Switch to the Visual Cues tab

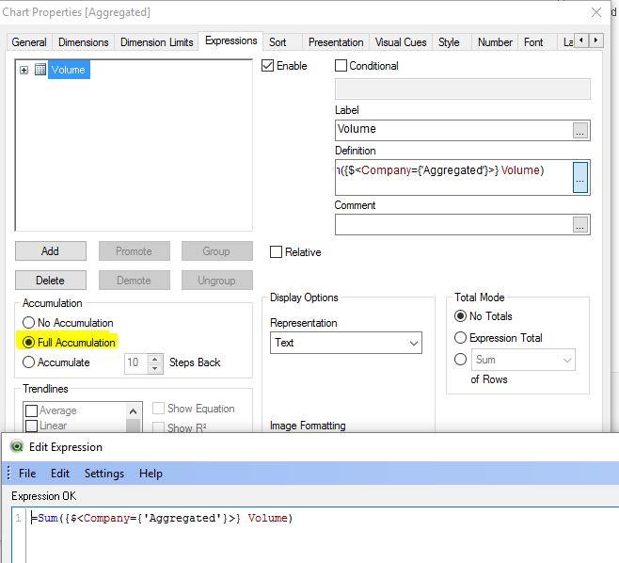pos(401,41)
